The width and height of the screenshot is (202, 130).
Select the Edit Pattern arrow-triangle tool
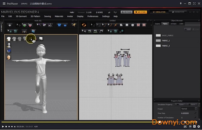93,25
